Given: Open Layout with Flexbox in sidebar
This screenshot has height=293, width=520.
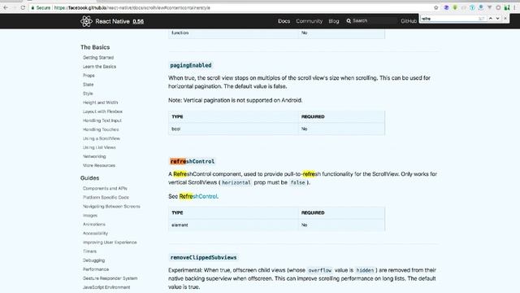Looking at the screenshot, I should coord(102,112).
